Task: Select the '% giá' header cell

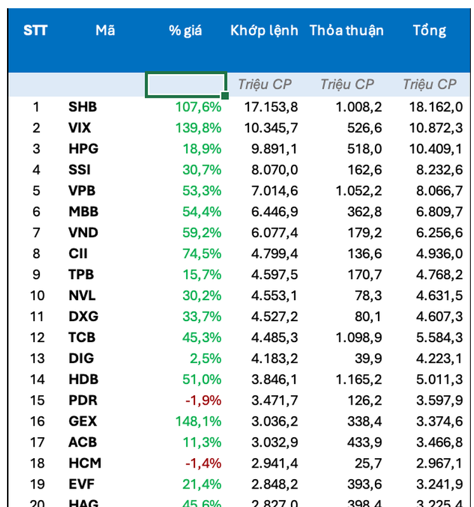Action: click(x=186, y=30)
